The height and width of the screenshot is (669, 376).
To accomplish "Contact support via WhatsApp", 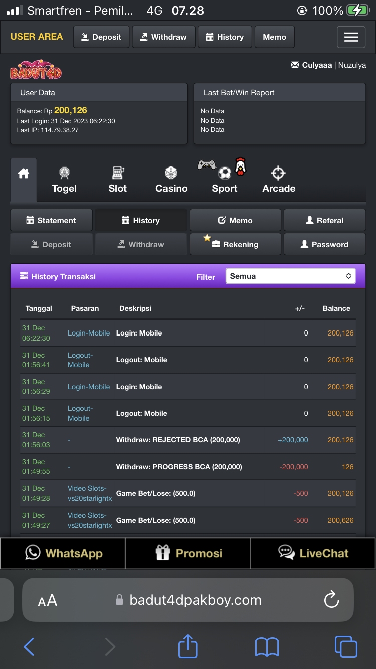I will [63, 553].
